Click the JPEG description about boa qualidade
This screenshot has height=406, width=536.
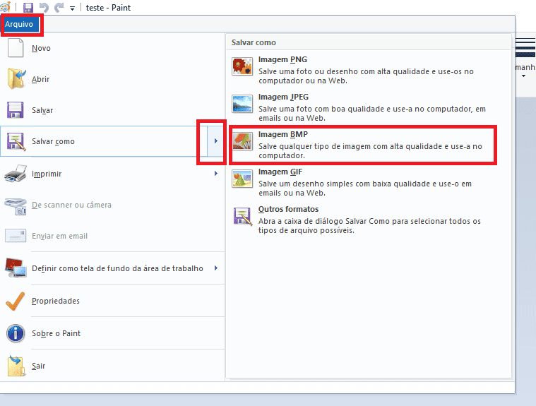click(372, 114)
